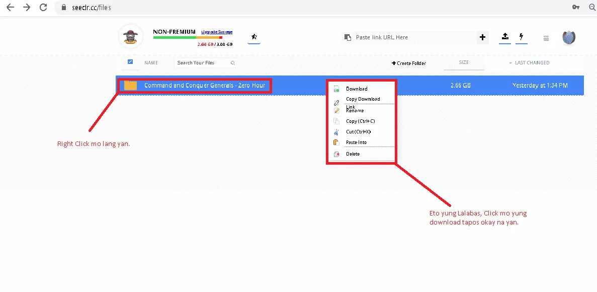The height and width of the screenshot is (292, 597).
Task: Open the list menu icon near avatar
Action: pyautogui.click(x=546, y=38)
